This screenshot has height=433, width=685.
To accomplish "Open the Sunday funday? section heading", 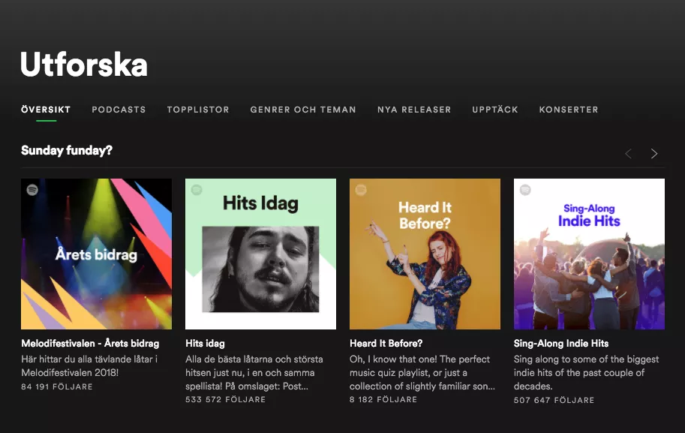I will click(66, 150).
